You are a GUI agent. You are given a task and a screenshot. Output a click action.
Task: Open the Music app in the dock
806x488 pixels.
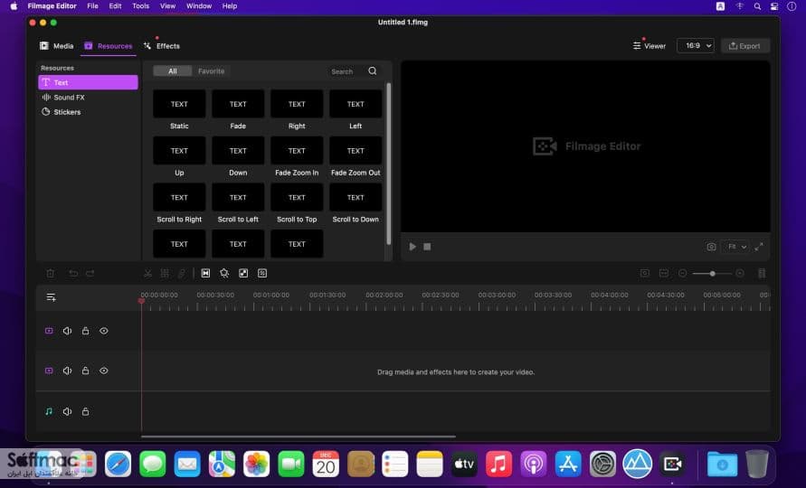pyautogui.click(x=498, y=464)
